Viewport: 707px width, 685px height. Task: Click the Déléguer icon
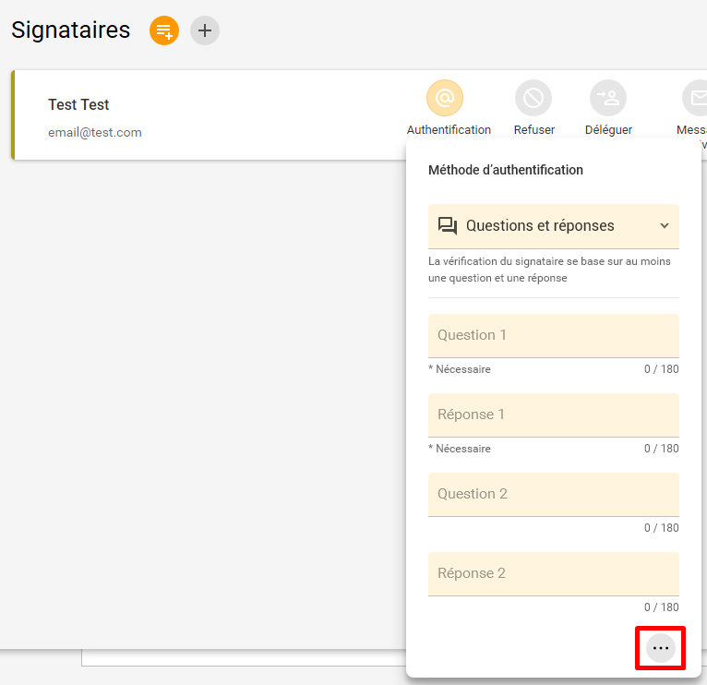tap(608, 98)
